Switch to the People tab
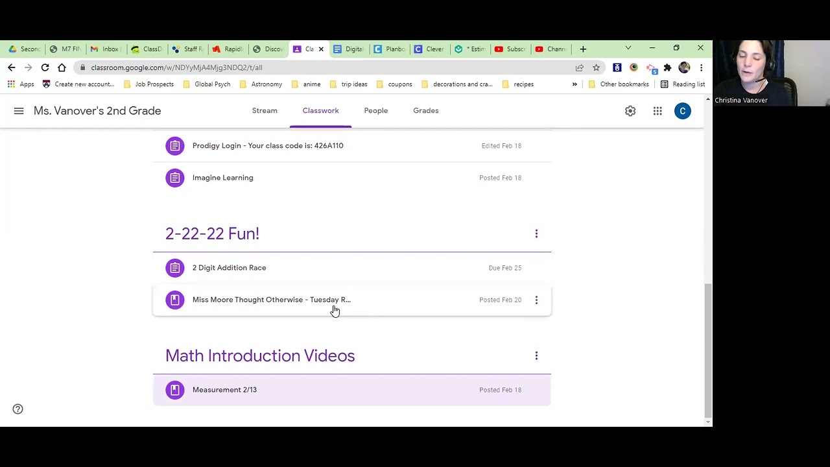This screenshot has height=467, width=830. pyautogui.click(x=376, y=111)
